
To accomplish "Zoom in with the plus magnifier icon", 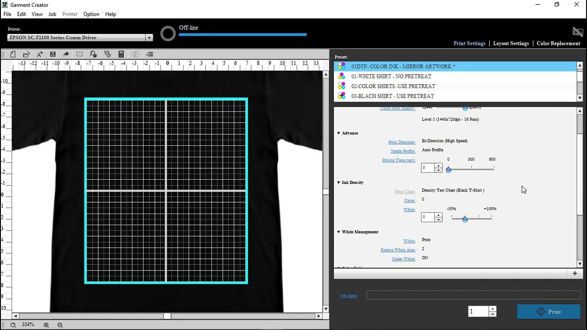I will click(x=46, y=325).
